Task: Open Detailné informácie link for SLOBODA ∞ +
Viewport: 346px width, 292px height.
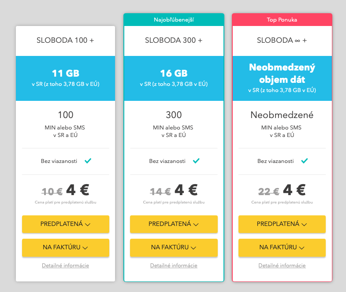Action: (x=282, y=266)
